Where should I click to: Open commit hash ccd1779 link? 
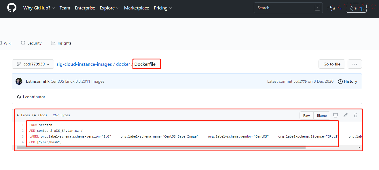tap(300, 82)
